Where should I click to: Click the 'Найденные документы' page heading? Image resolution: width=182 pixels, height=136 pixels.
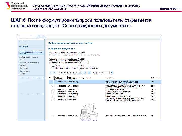61,49
